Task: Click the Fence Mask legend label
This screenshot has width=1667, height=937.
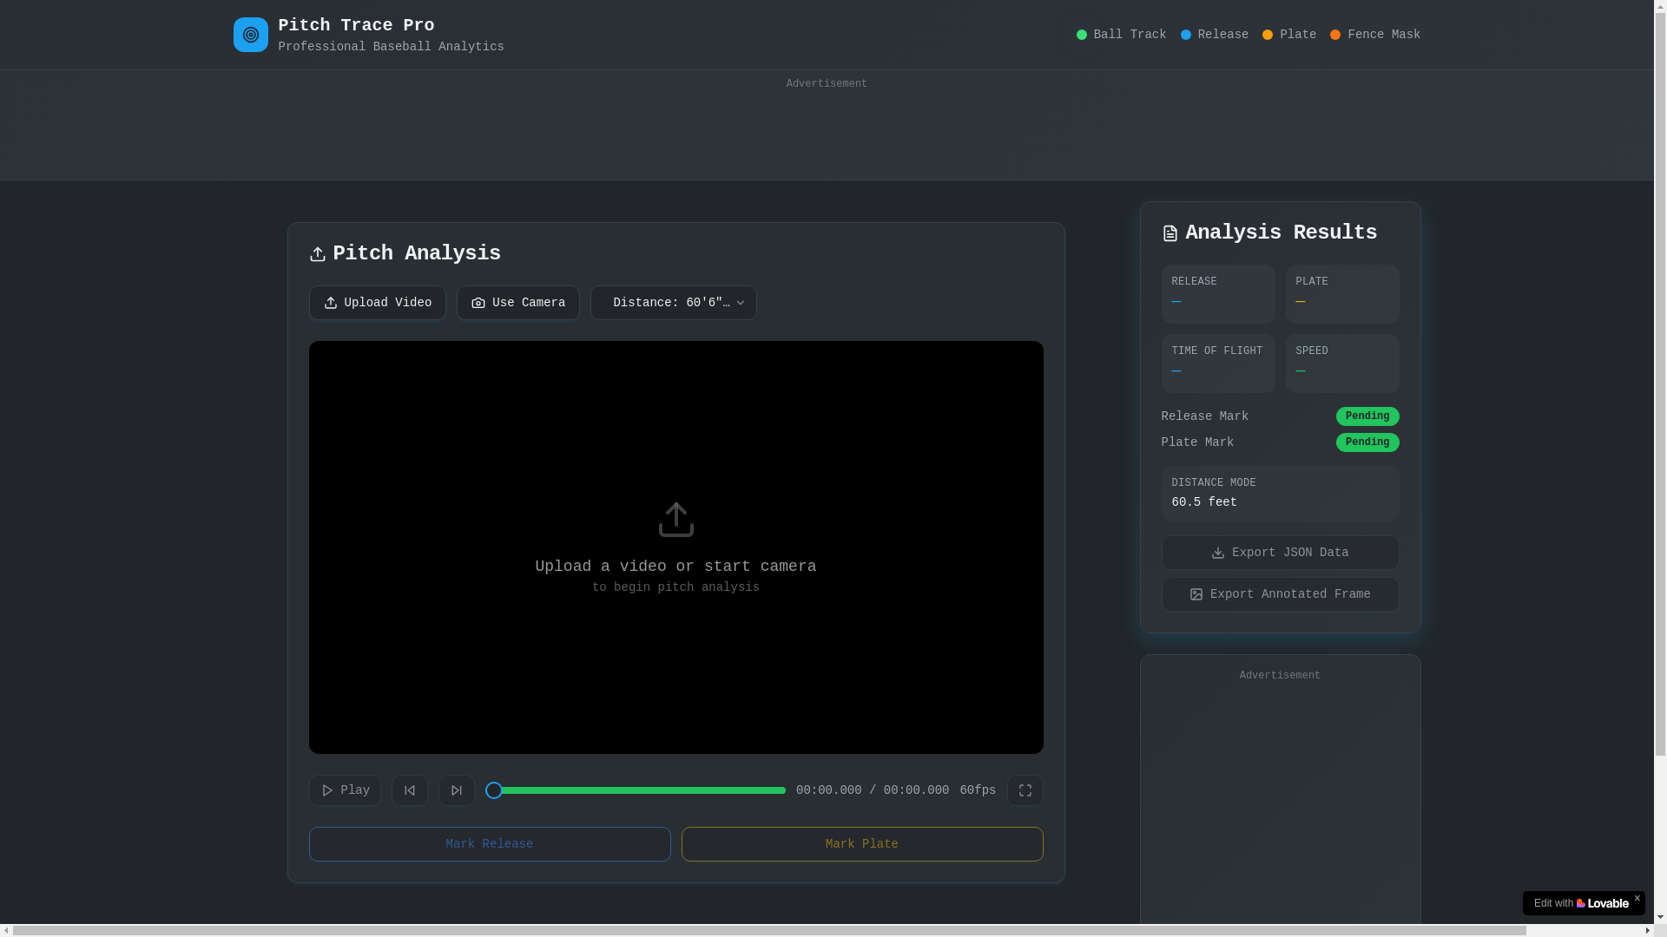Action: click(x=1384, y=35)
